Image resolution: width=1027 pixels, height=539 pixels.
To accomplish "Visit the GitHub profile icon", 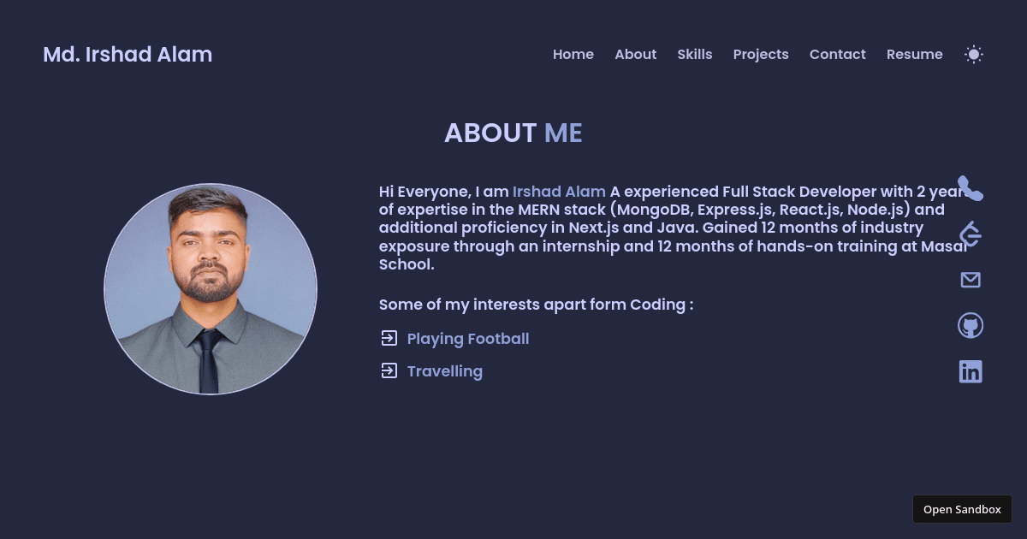I will click(971, 325).
